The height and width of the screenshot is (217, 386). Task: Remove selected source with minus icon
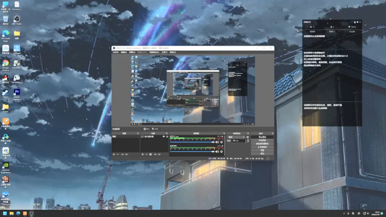tap(147, 154)
